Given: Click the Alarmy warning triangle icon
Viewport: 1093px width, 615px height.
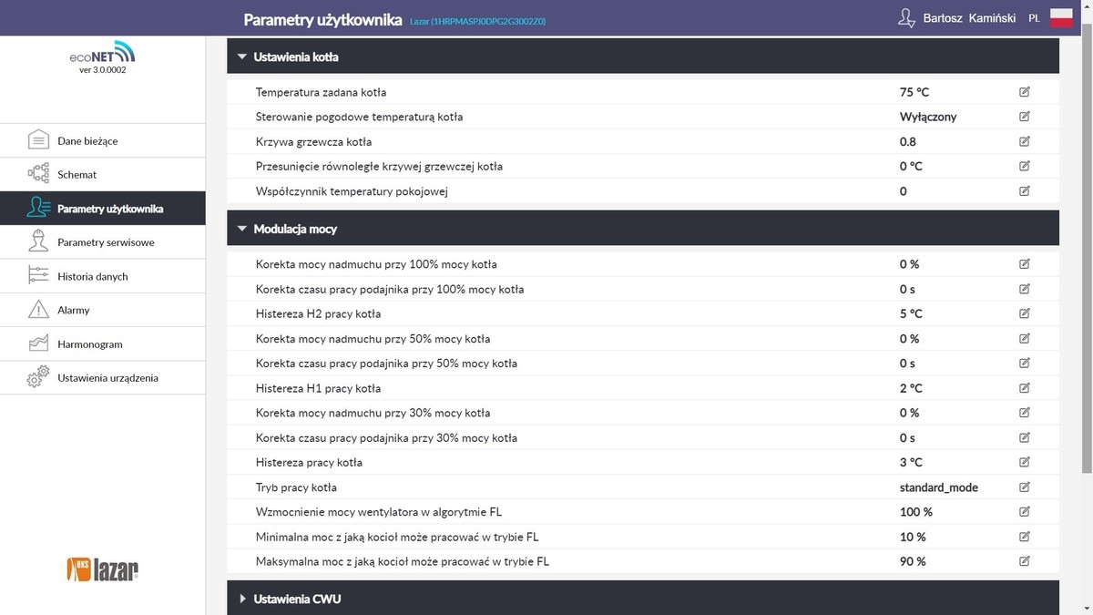Looking at the screenshot, I should pyautogui.click(x=38, y=310).
